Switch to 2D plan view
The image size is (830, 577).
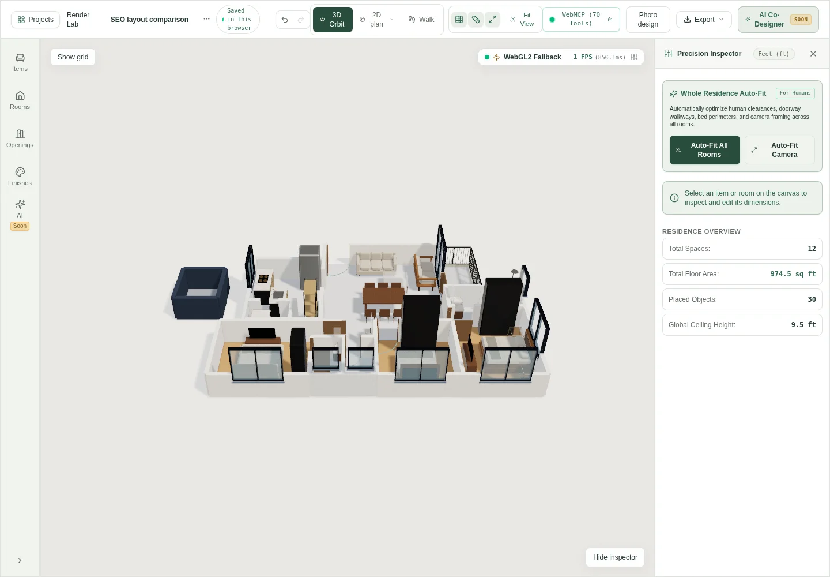tap(371, 20)
